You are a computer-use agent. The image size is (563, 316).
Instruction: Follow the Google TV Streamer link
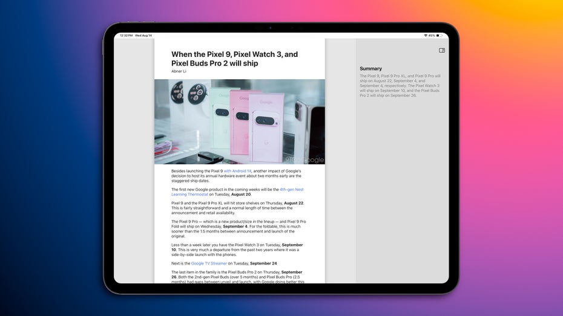point(209,263)
